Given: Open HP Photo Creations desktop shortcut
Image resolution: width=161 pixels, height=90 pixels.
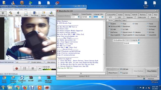Looking at the screenshot, I should pyautogui.click(x=13, y=79).
